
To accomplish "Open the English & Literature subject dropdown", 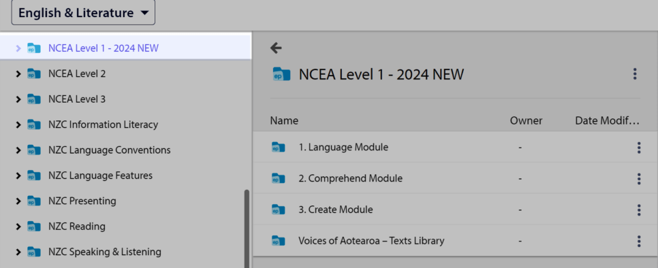I will (x=83, y=13).
